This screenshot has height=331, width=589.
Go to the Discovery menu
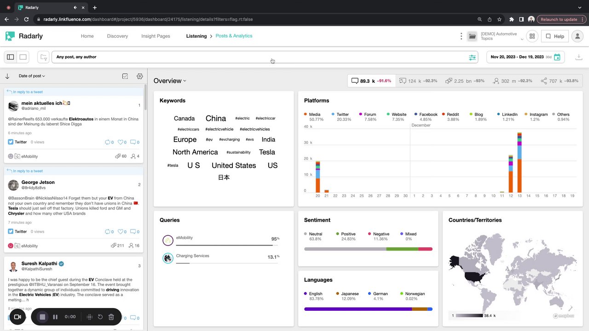pyautogui.click(x=117, y=36)
